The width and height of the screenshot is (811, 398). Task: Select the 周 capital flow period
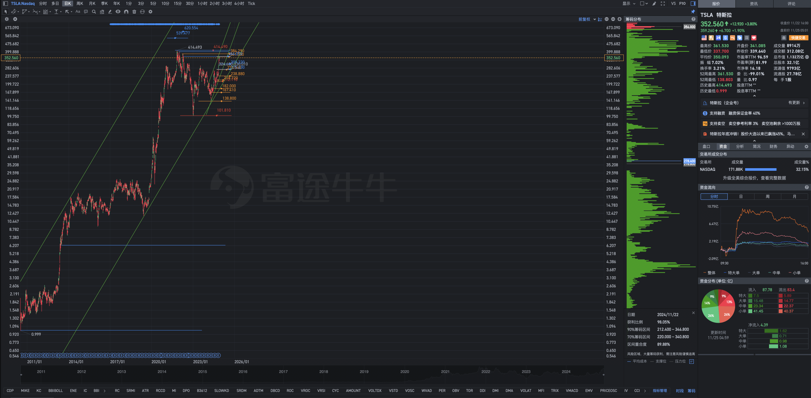(x=768, y=197)
